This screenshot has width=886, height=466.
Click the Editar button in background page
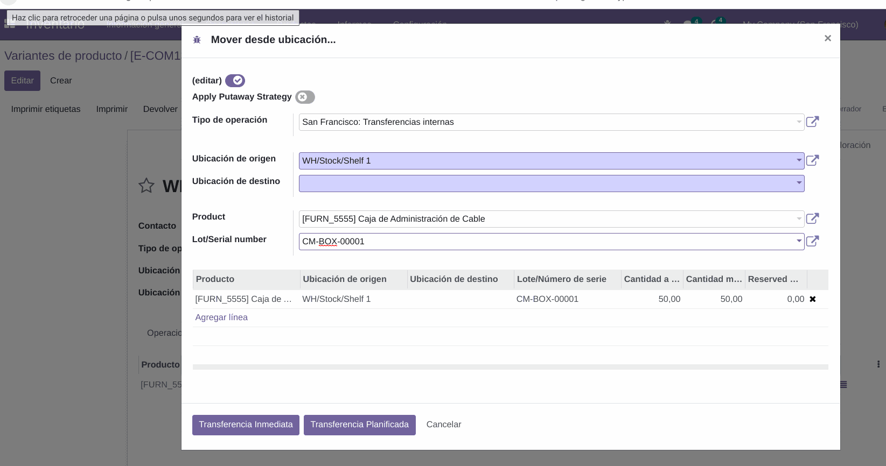point(22,81)
